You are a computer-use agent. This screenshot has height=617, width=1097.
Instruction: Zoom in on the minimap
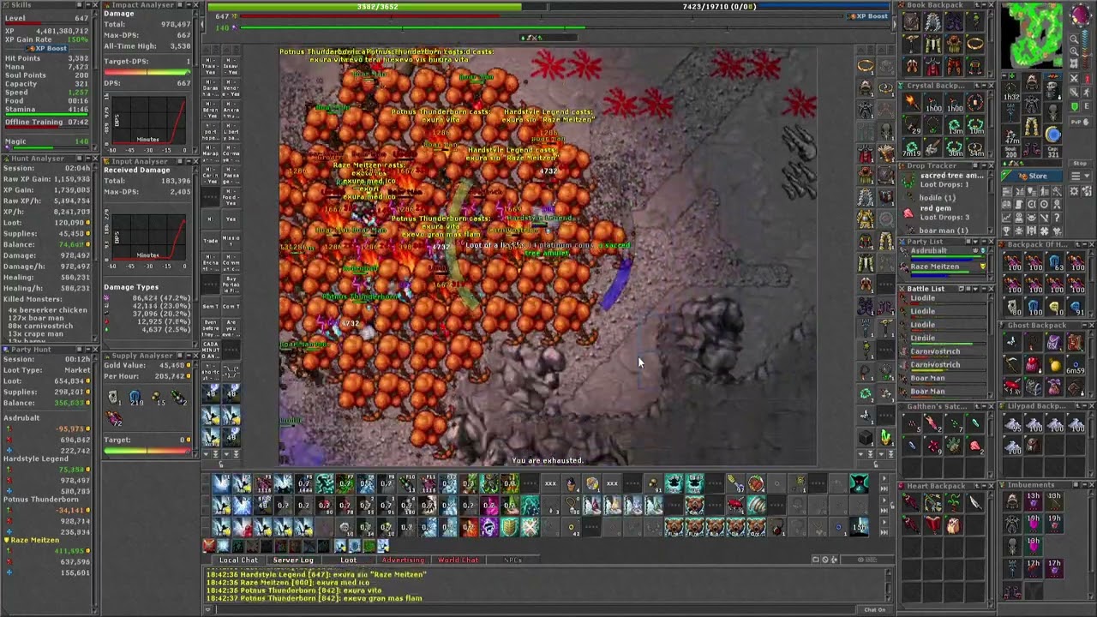1074,51
